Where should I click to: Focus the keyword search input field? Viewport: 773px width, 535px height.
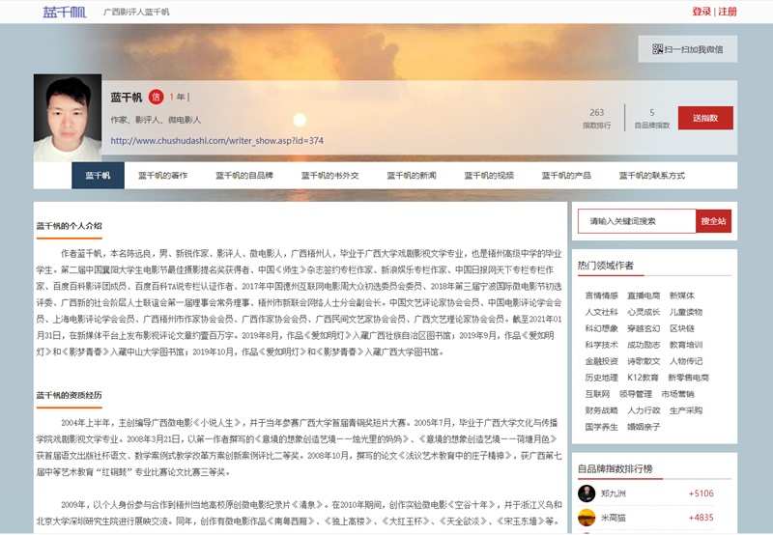click(x=636, y=221)
